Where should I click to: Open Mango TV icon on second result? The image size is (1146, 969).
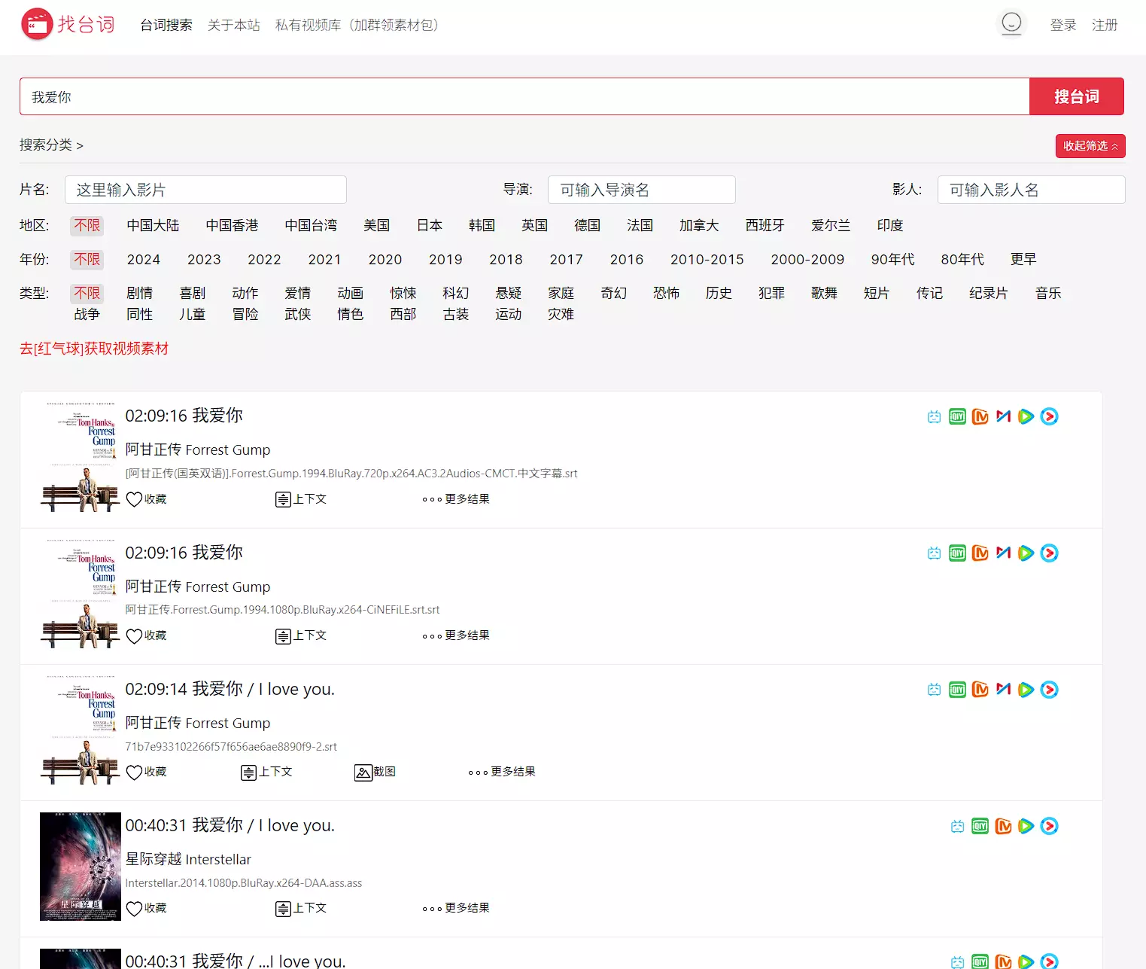click(980, 553)
